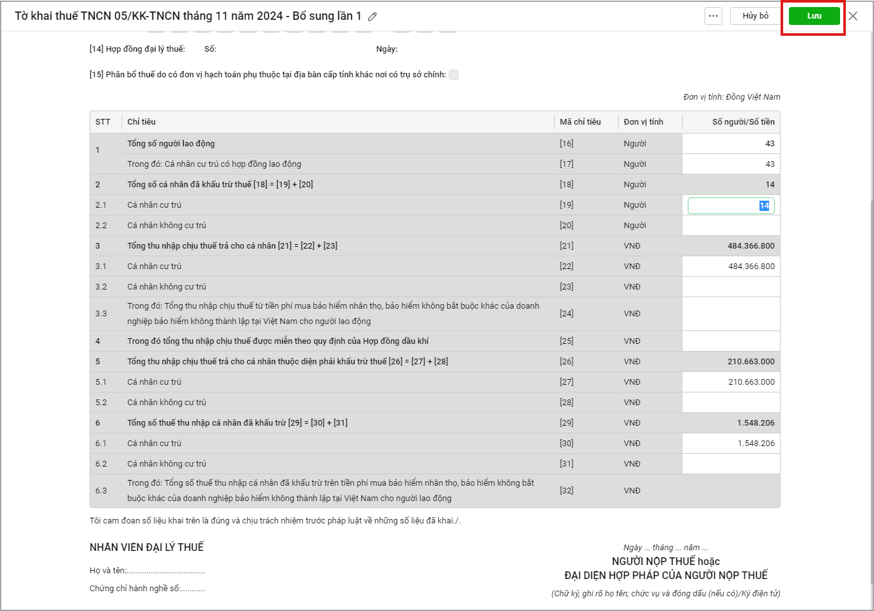874x611 pixels.
Task: Tick the checkbox for item [15] tax allocation
Action: click(x=454, y=75)
